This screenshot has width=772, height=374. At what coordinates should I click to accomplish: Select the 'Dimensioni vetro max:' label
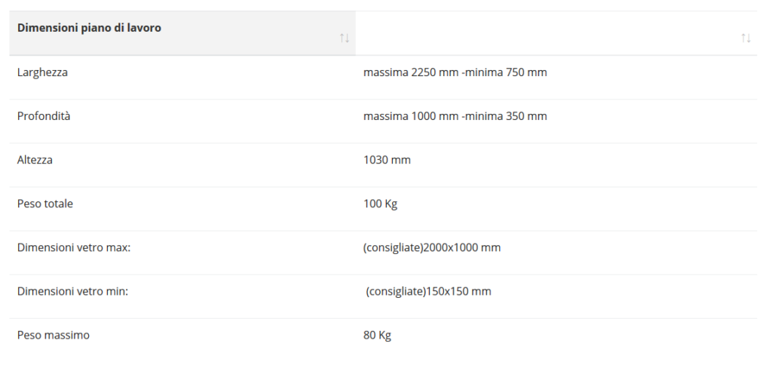click(74, 247)
